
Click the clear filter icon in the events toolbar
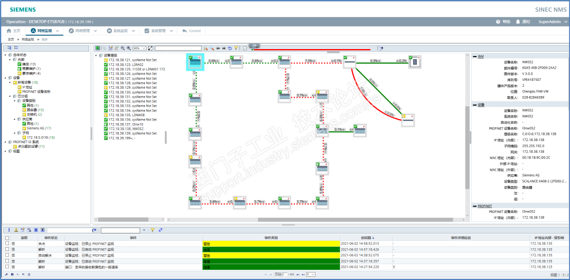click(160, 230)
